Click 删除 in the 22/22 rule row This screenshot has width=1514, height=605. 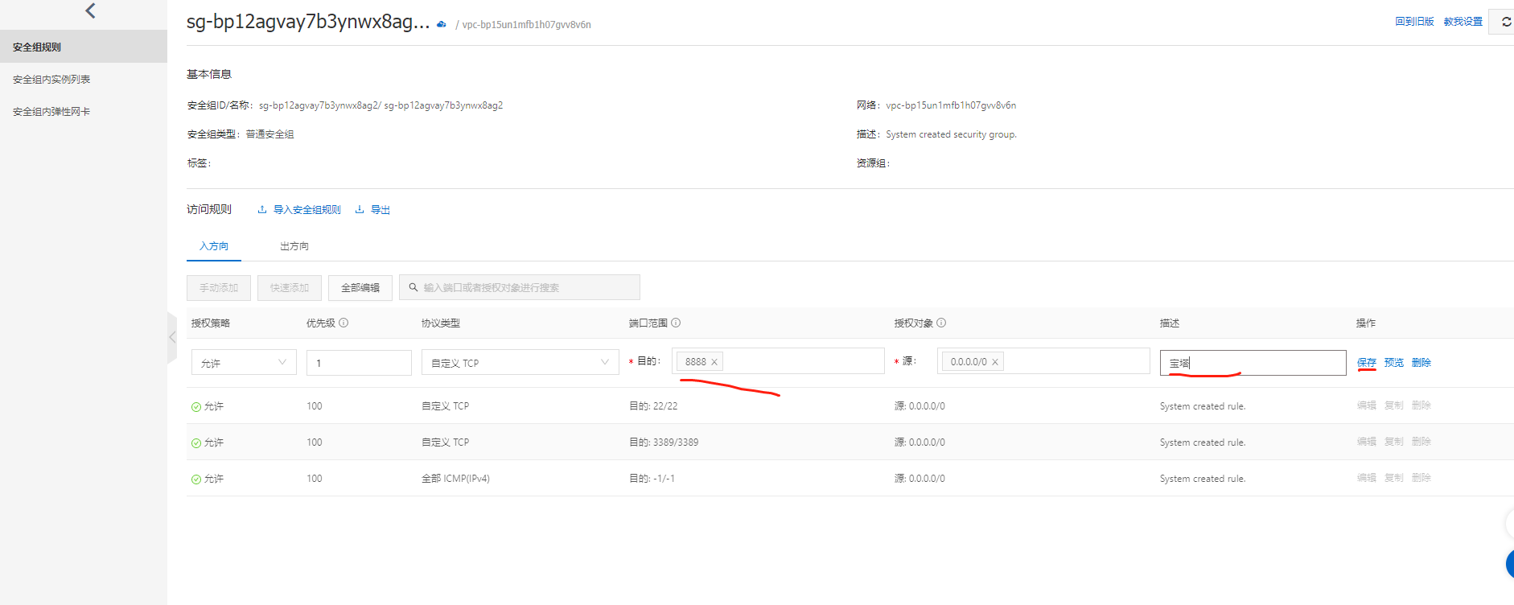(x=1421, y=405)
